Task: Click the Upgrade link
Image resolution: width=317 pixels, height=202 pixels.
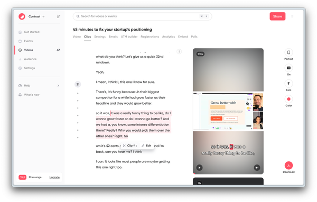Action: coord(54,177)
